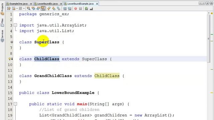Viewport: 214px width, 120px height.
Task: Shift line left toolbar icon
Action: click(x=65, y=9)
